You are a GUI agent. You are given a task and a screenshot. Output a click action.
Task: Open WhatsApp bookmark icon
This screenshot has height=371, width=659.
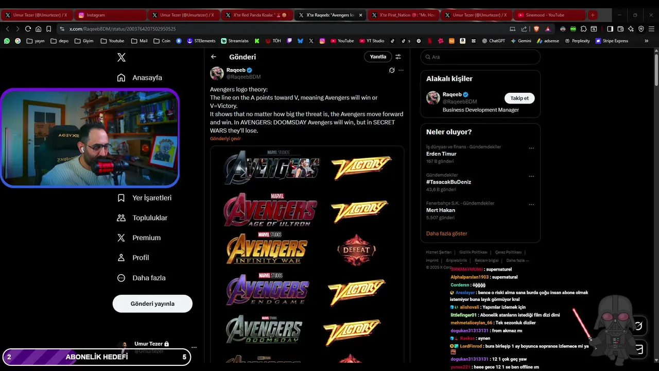tap(7, 41)
